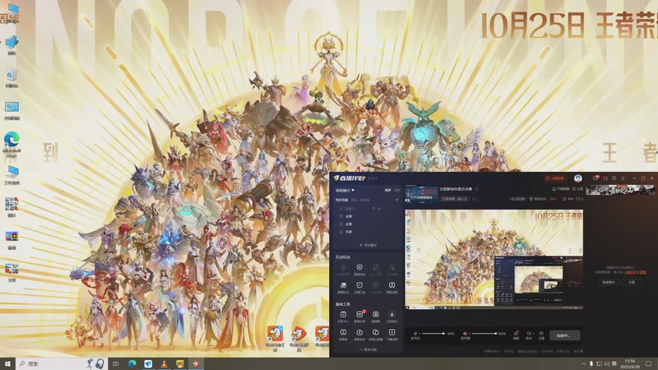Click the 添加素材 add source button

pos(368,245)
